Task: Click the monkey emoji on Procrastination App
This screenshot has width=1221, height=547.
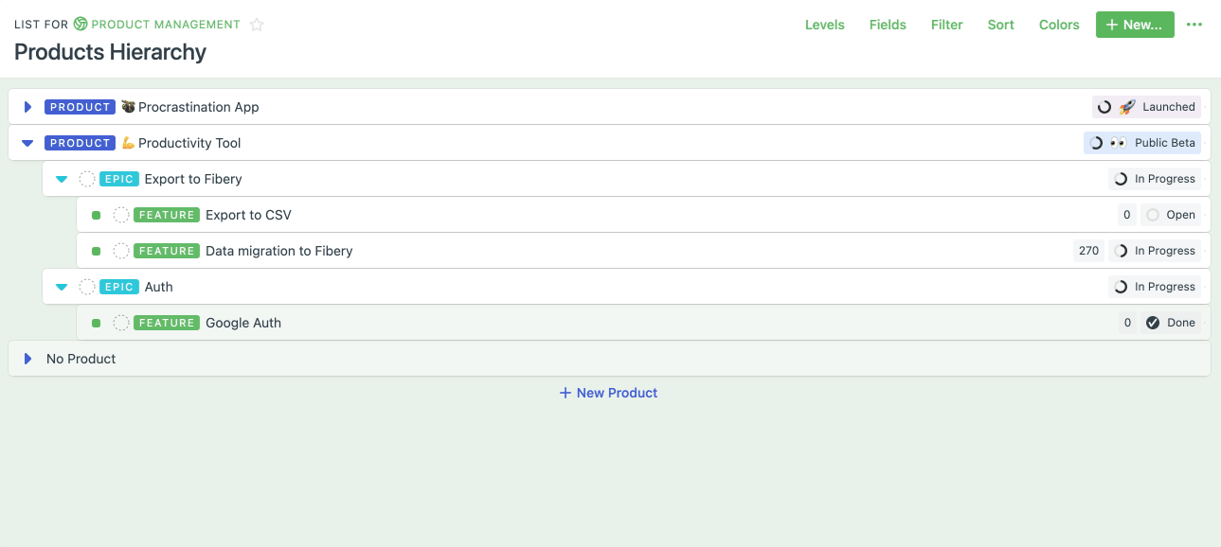Action: tap(128, 106)
